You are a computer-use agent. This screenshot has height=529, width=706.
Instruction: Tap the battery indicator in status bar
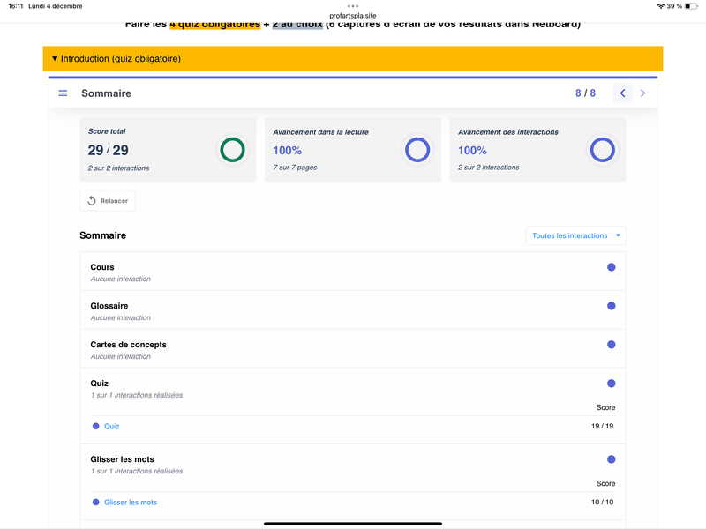[x=691, y=6]
